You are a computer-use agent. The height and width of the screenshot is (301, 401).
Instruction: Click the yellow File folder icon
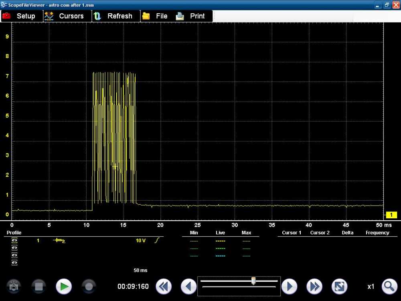coord(146,16)
